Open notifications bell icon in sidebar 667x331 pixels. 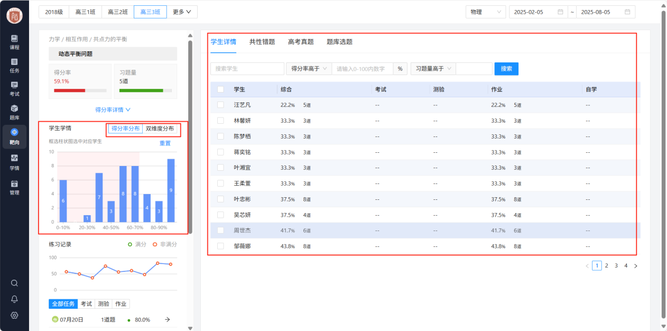pyautogui.click(x=14, y=299)
